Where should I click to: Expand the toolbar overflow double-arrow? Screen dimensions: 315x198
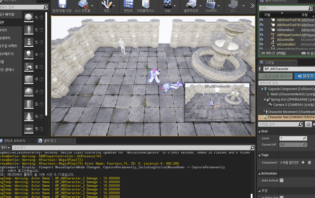pyautogui.click(x=253, y=6)
